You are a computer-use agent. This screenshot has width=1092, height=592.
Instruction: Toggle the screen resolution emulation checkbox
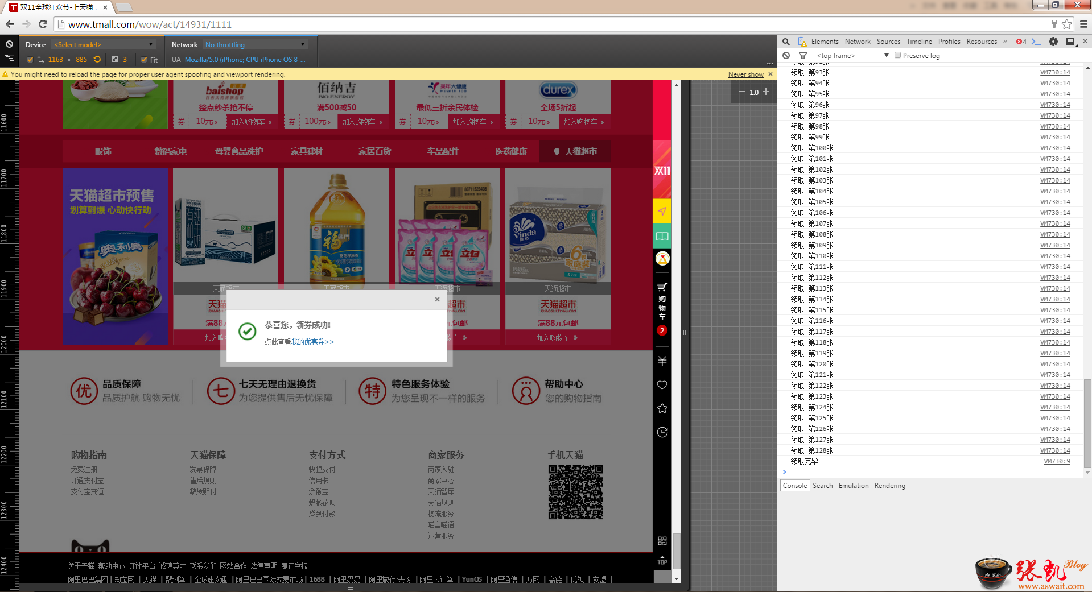click(30, 60)
